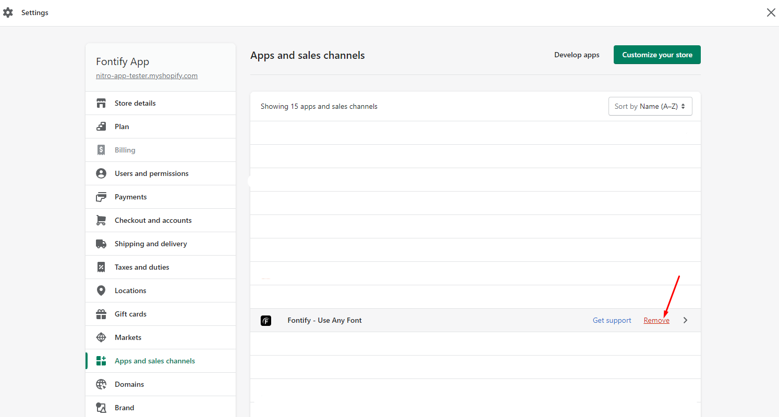Click the Settings gear icon
Screen dimensions: 779x417
[x=8, y=12]
